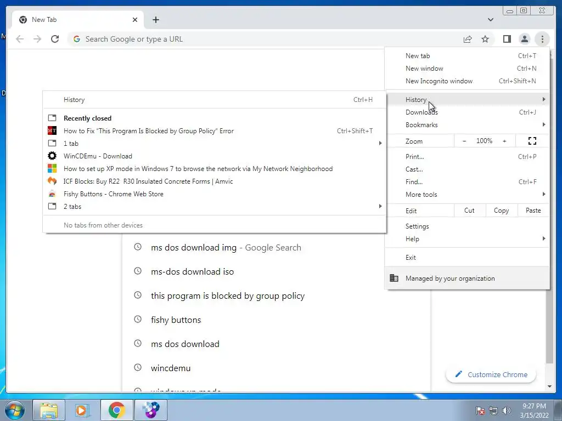This screenshot has width=562, height=421.
Task: Click the MT favicon of Group Policy entry
Action: pos(52,130)
